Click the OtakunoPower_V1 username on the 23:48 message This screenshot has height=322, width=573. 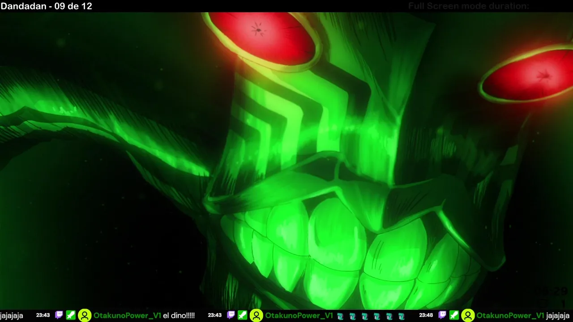tap(510, 316)
